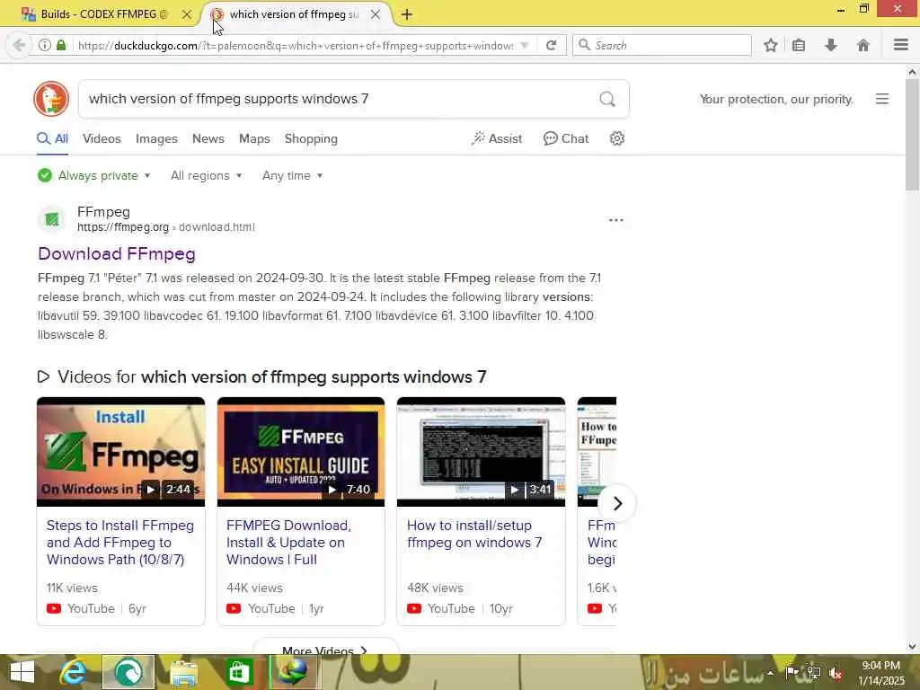
Task: Open the downloads arrow icon
Action: click(831, 45)
